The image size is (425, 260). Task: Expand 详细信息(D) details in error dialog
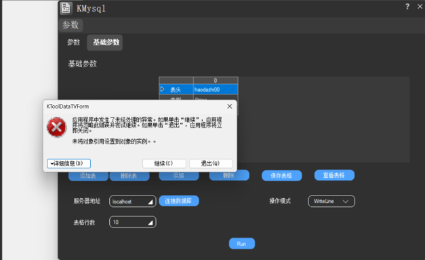[69, 164]
